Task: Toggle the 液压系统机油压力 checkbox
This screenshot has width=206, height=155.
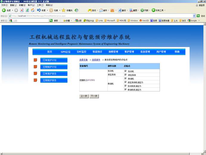Action: pos(126,82)
